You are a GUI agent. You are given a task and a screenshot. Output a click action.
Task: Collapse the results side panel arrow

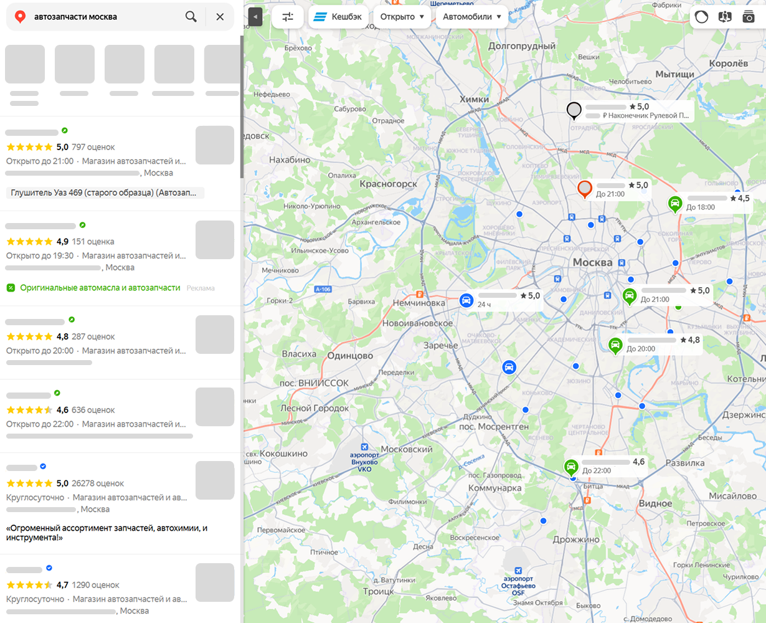(x=255, y=17)
